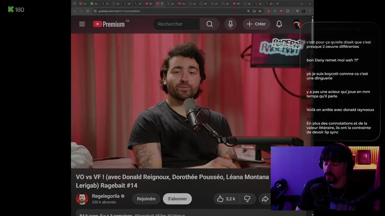Image resolution: width=385 pixels, height=216 pixels.
Task: Focus the Rechercher search field
Action: click(x=176, y=24)
